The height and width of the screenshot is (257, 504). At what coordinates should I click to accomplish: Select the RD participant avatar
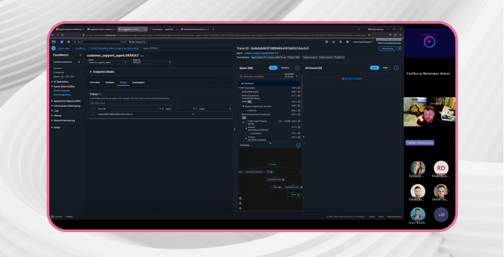[441, 168]
